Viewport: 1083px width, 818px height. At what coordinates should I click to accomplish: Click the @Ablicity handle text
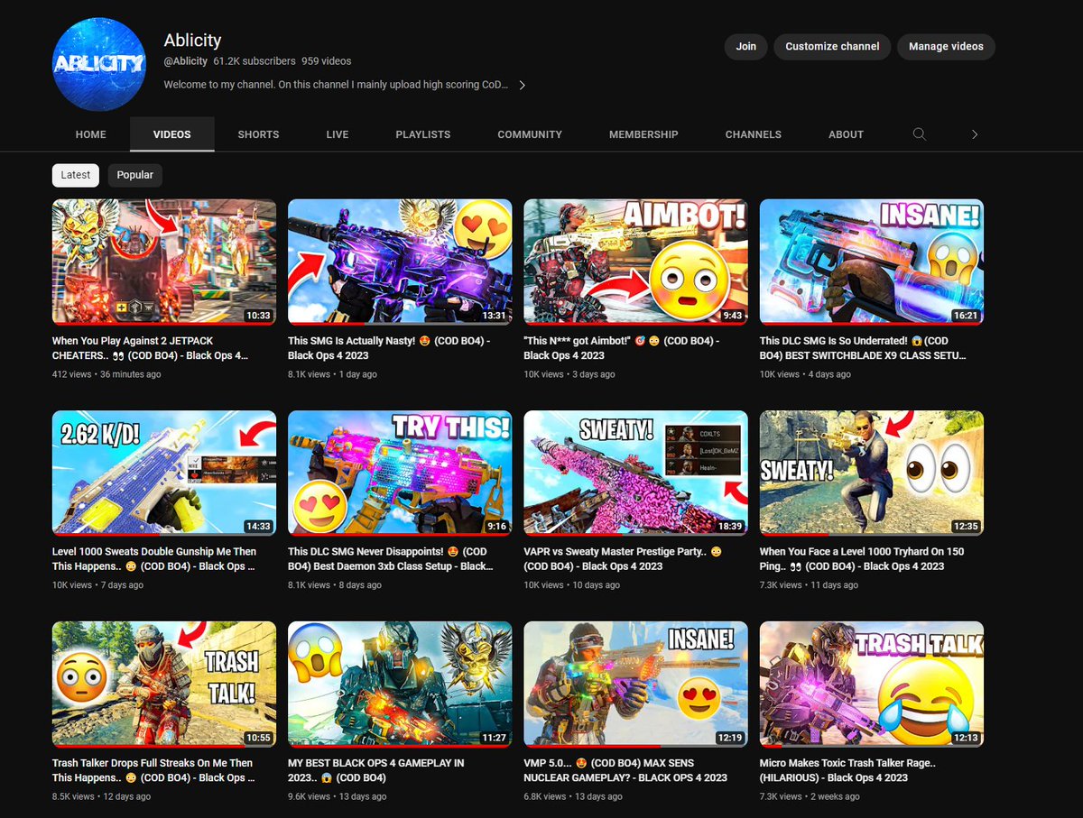[185, 61]
